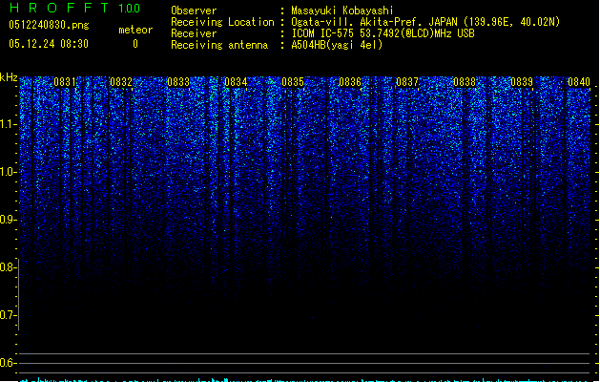This screenshot has height=382, width=600.
Task: Click the 0839 time marker
Action: click(522, 82)
